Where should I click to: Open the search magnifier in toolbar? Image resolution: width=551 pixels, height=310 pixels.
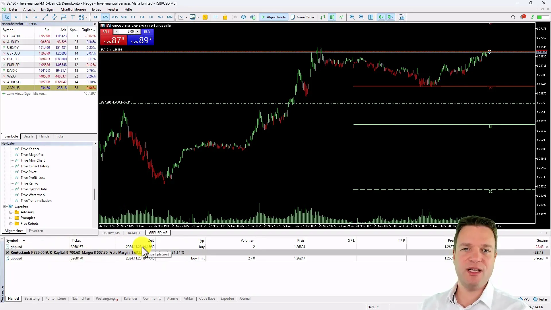(513, 17)
